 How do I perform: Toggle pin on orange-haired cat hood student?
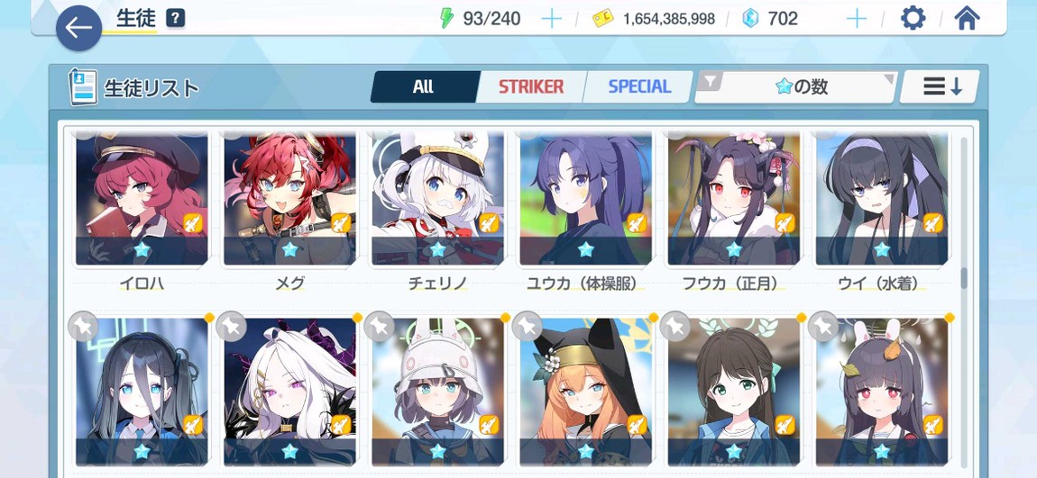point(528,326)
